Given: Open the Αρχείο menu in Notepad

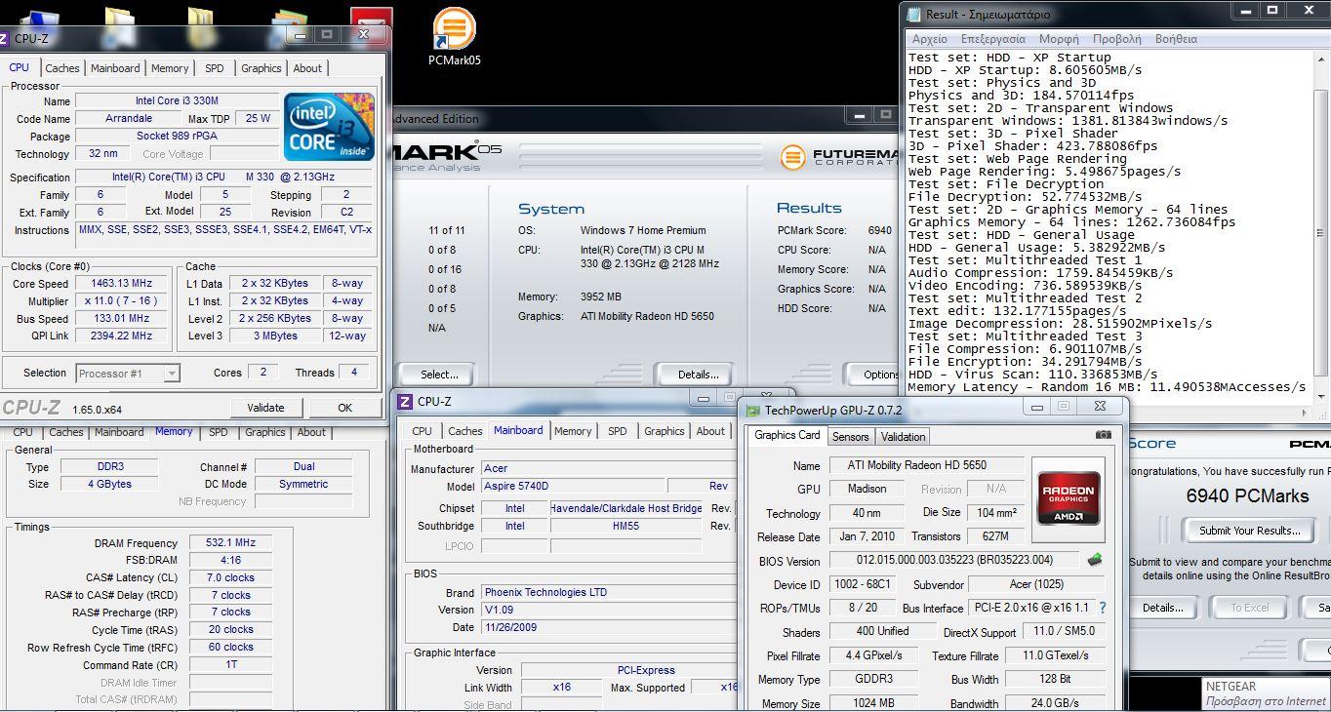Looking at the screenshot, I should coord(929,39).
